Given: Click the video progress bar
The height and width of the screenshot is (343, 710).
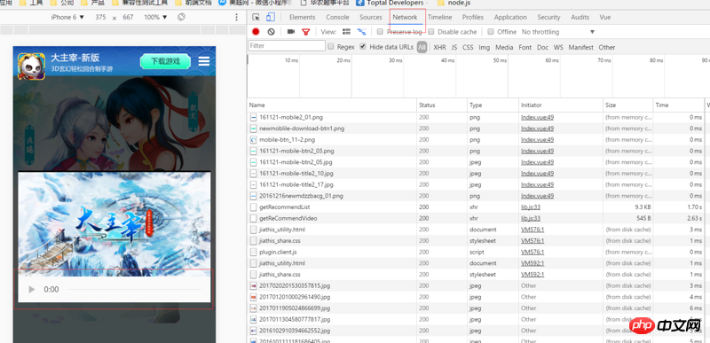Looking at the screenshot, I should [x=134, y=289].
